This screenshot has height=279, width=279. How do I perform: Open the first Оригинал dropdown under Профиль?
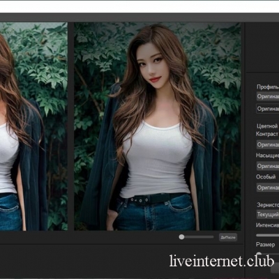(x=268, y=96)
